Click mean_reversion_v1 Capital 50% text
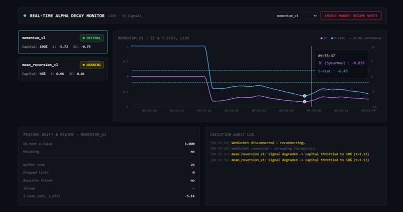The height and width of the screenshot is (212, 403). coord(33,74)
